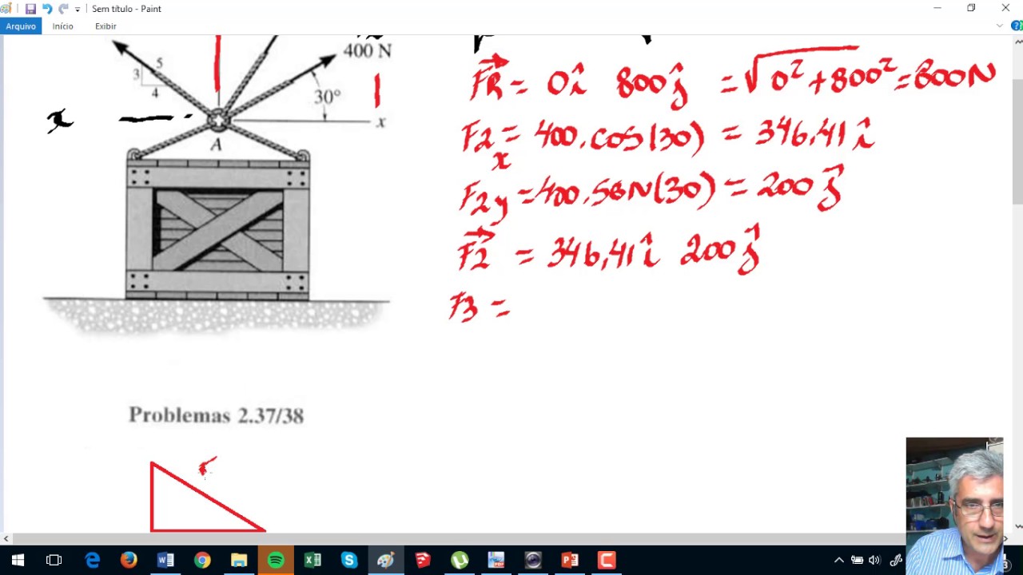Undo the last stroke with the Undo arrow

click(47, 9)
